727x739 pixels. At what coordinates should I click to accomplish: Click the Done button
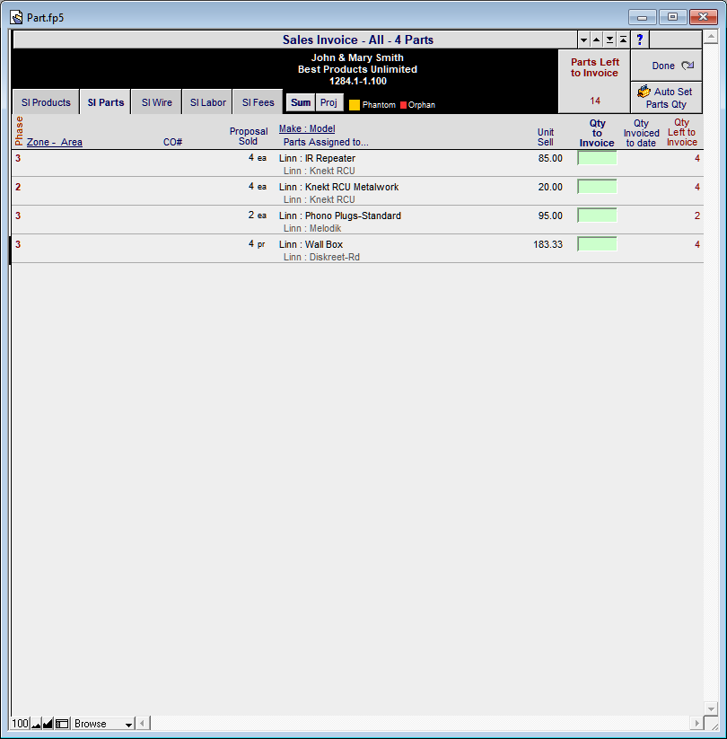[x=666, y=66]
